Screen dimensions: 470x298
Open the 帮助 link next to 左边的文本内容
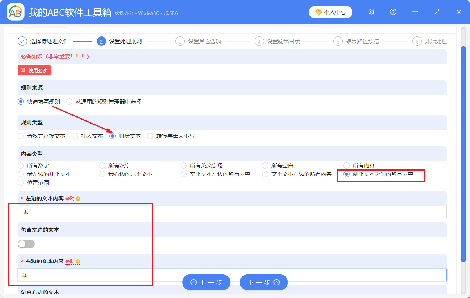pos(70,198)
